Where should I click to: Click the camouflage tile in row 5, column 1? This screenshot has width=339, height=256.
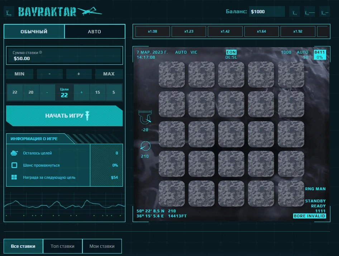(x=172, y=194)
